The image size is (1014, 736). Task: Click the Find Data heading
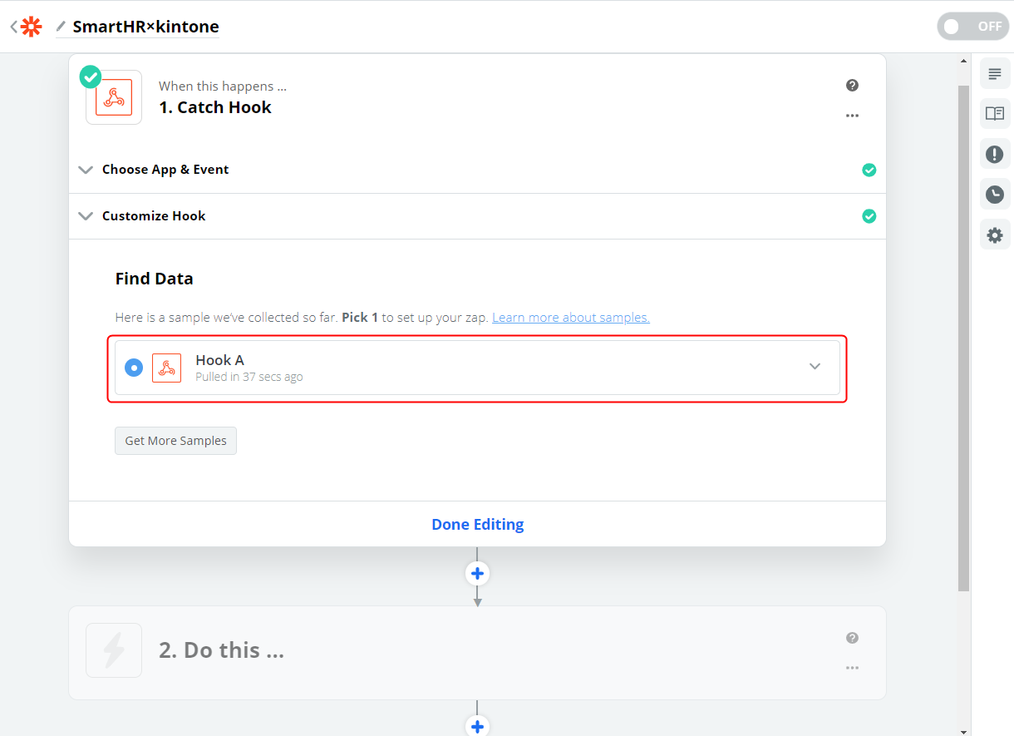[x=155, y=279]
